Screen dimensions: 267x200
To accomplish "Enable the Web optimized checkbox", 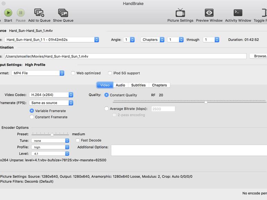I will 73,73.
